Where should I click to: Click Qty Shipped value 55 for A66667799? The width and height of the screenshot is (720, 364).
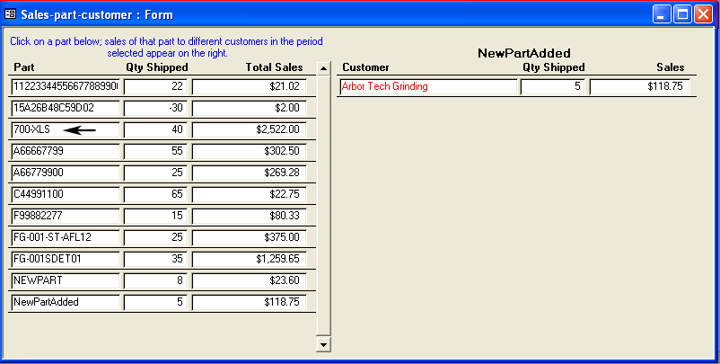[x=155, y=151]
